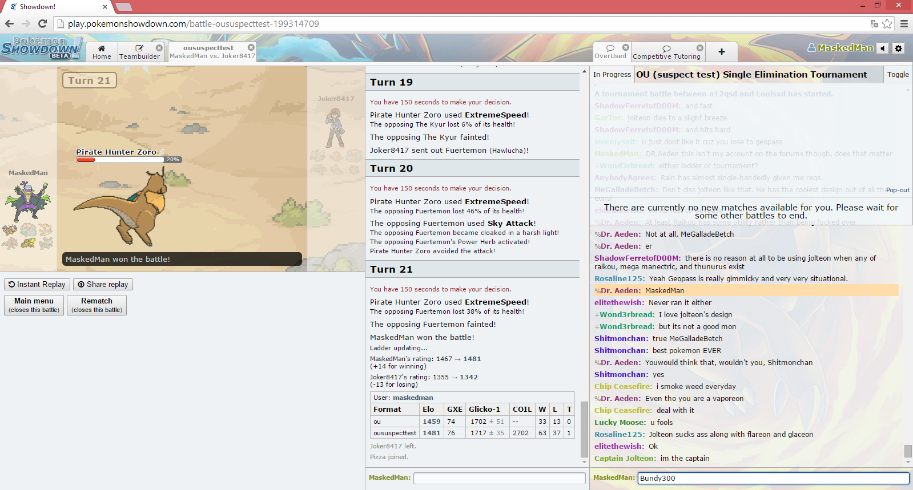Pop-out the tournament bracket
The height and width of the screenshot is (490, 913).
[x=898, y=190]
